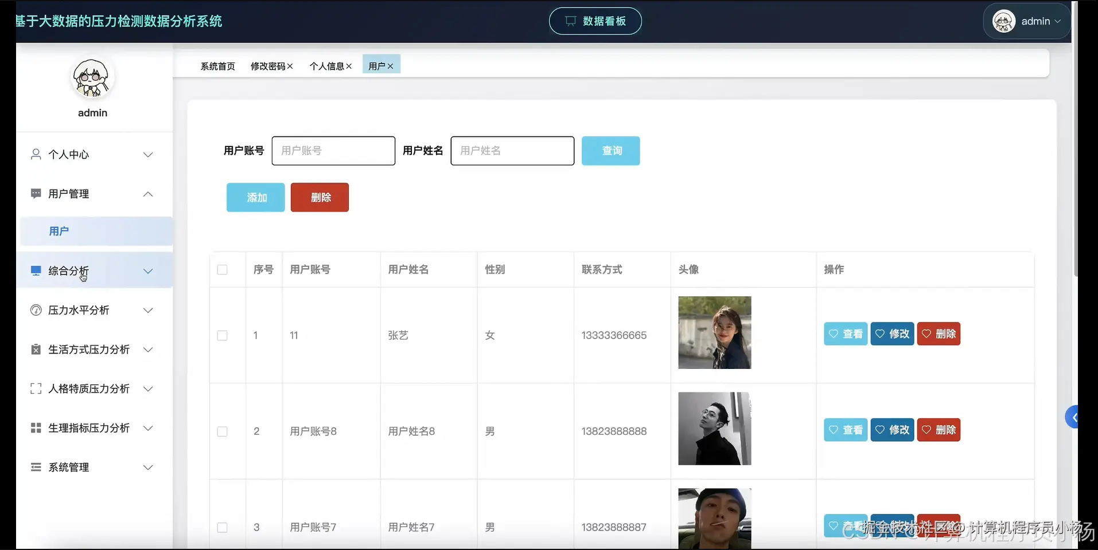1098x550 pixels.
Task: Click the 联系方式 column header
Action: pos(602,269)
